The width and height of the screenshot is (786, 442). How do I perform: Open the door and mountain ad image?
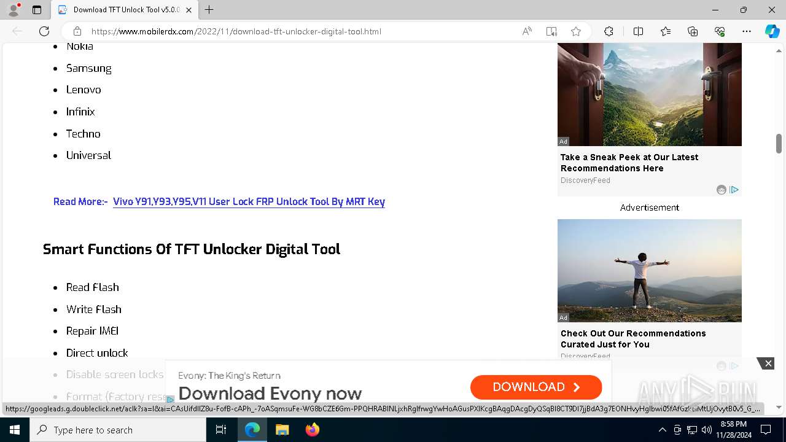[x=650, y=95]
